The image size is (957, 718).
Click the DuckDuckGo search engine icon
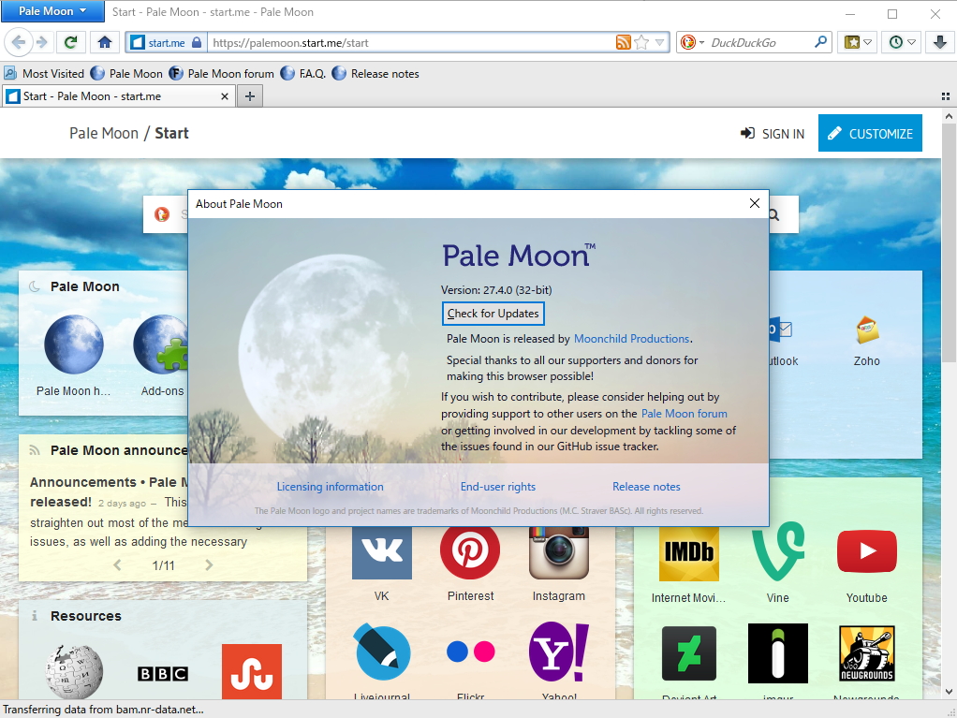click(x=689, y=41)
